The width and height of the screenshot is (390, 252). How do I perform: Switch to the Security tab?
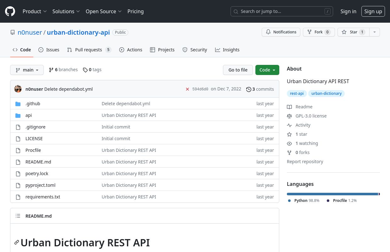(x=195, y=50)
